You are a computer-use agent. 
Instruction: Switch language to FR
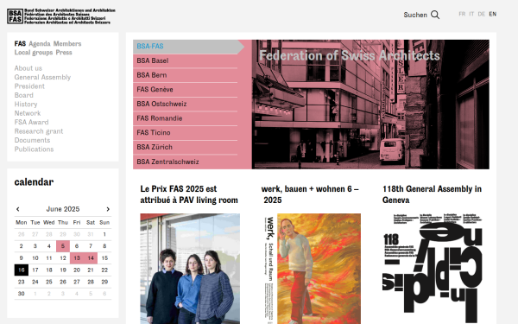462,14
